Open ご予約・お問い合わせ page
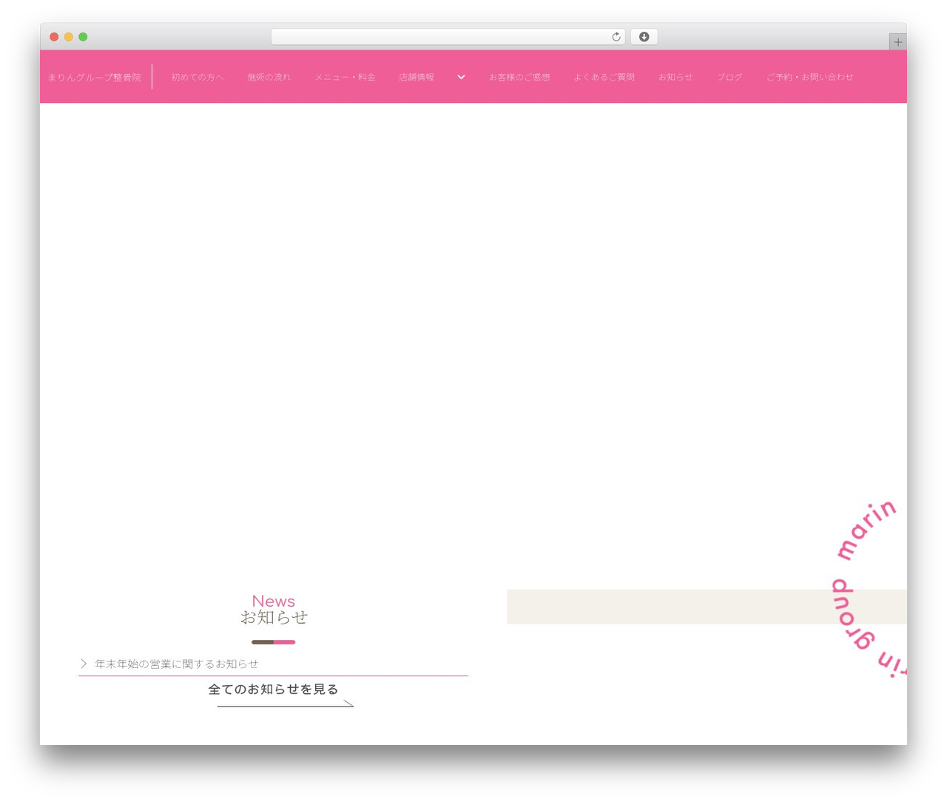 click(x=809, y=77)
